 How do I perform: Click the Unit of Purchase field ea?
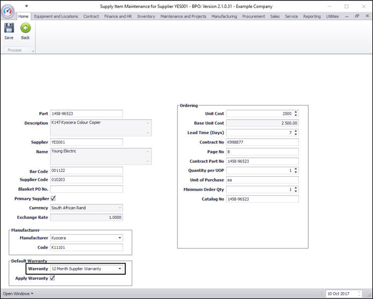point(262,180)
